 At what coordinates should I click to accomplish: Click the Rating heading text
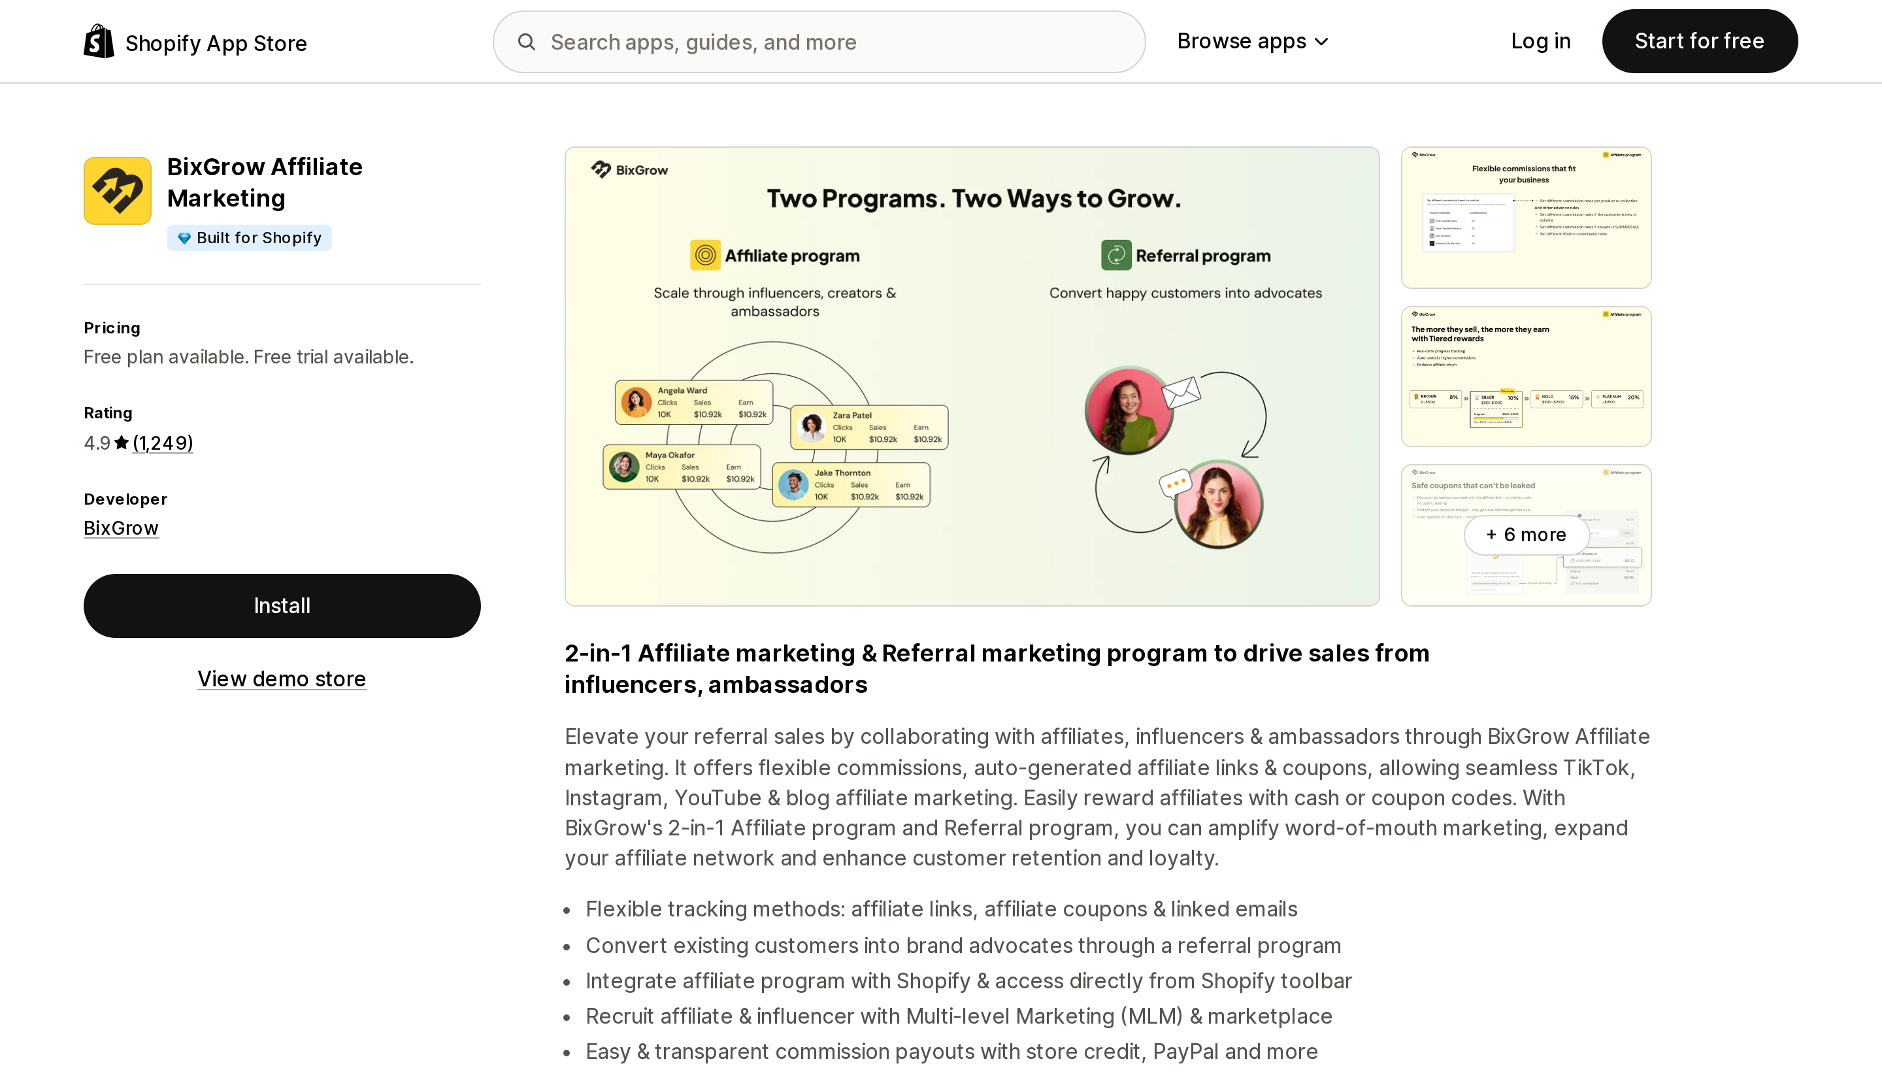point(108,413)
